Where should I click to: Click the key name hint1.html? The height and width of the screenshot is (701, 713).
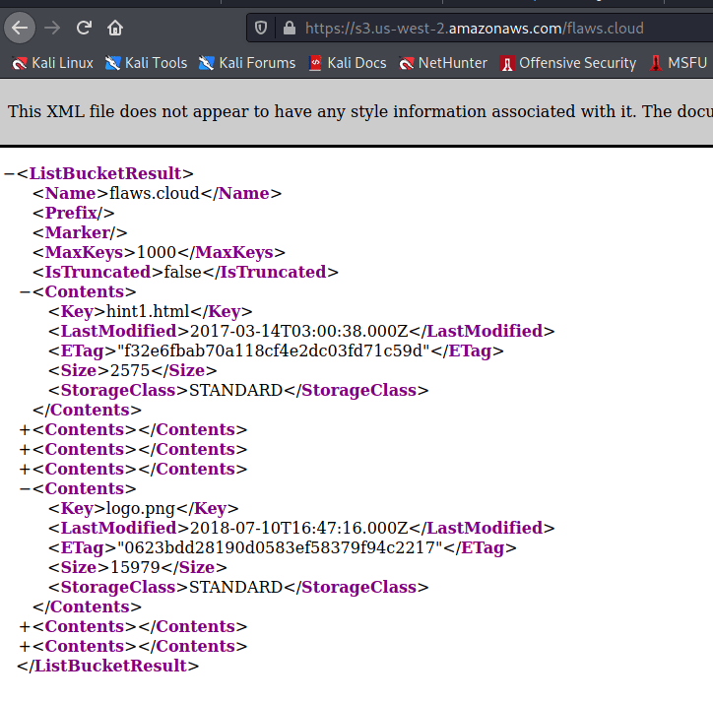click(x=148, y=311)
